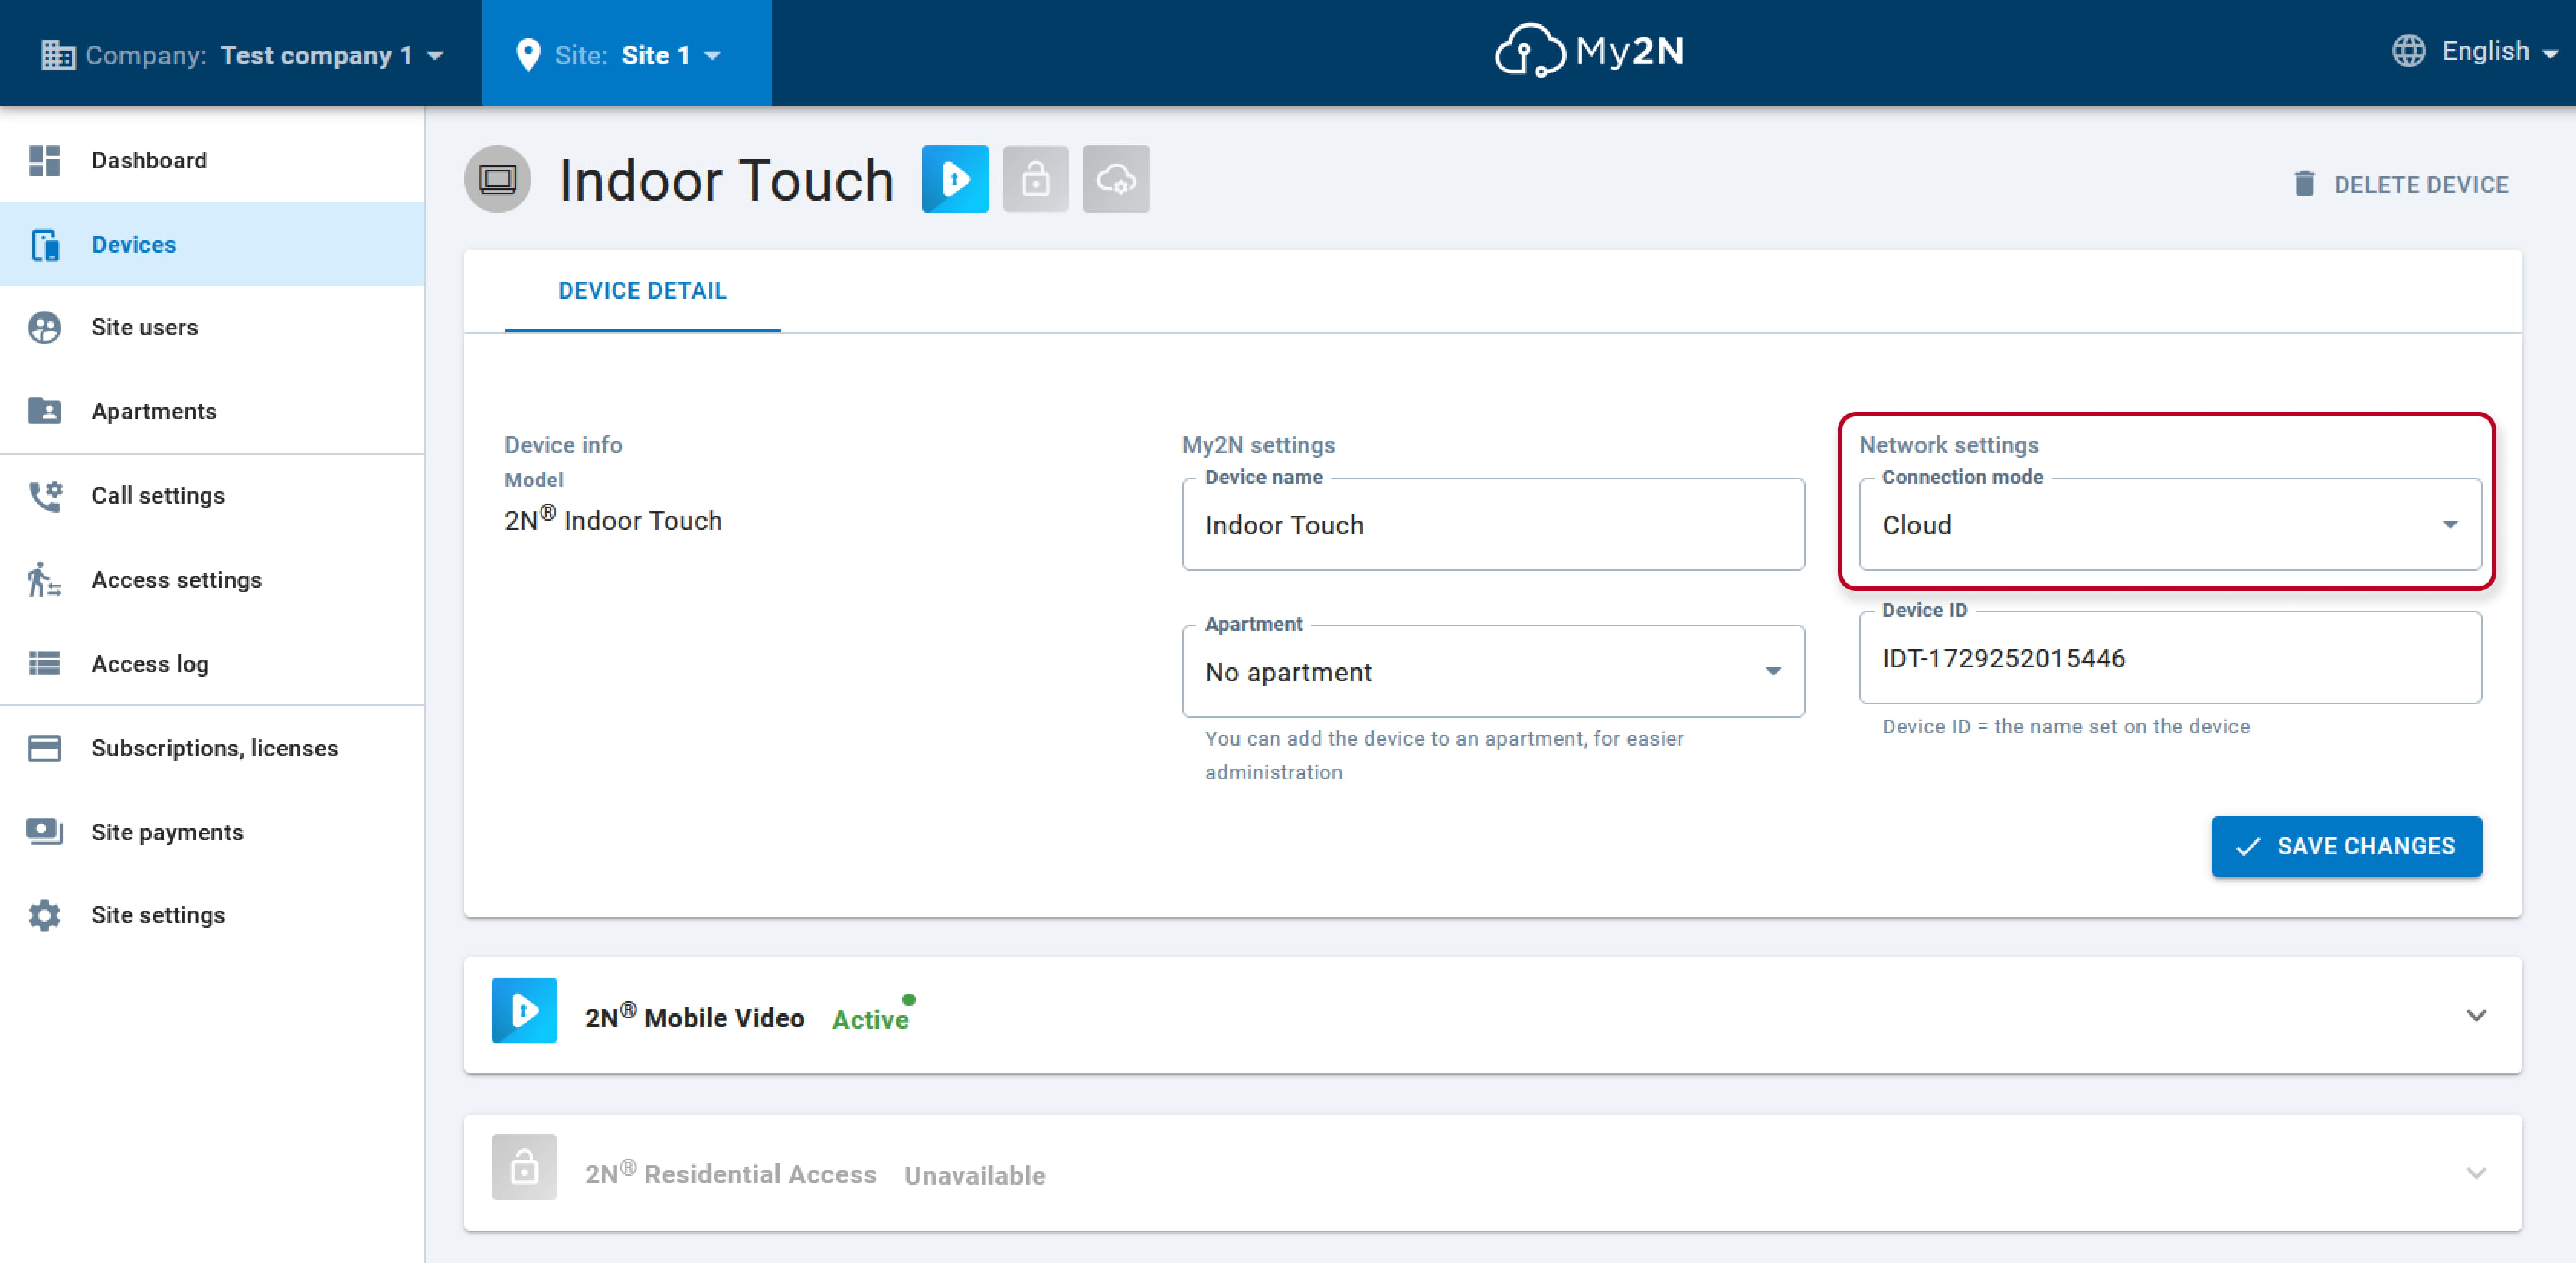
Task: Click the device type icon beside Indoor Touch title
Action: 497,179
